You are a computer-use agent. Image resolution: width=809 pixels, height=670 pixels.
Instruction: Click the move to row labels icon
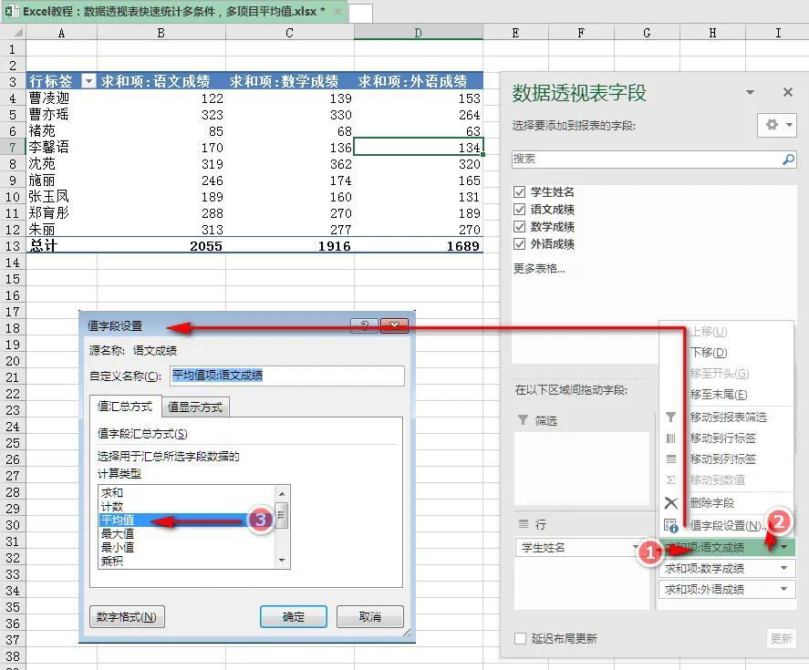670,438
